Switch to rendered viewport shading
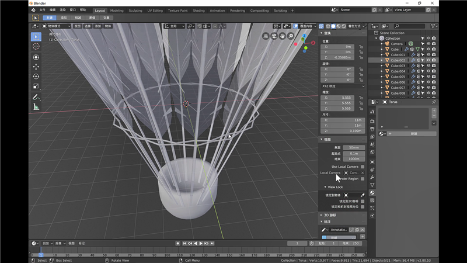Screen dimensions: 467x263 click(x=344, y=26)
